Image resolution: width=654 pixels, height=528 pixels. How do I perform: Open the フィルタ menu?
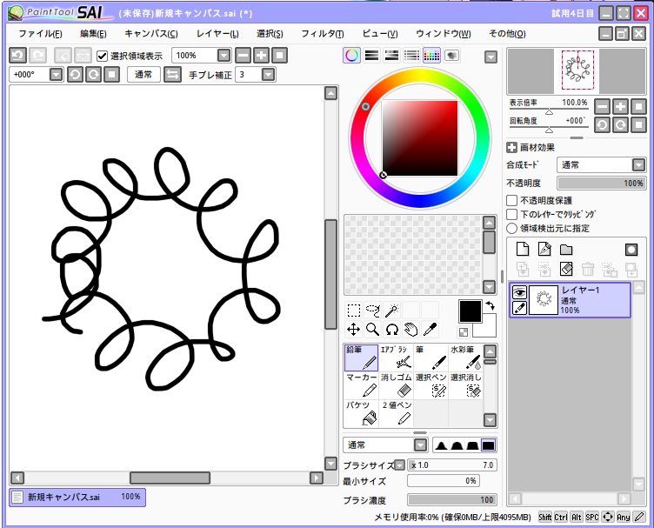[322, 33]
